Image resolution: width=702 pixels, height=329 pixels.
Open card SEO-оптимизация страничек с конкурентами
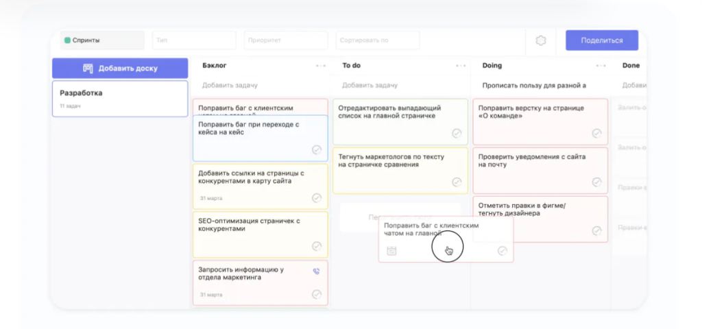(x=260, y=234)
